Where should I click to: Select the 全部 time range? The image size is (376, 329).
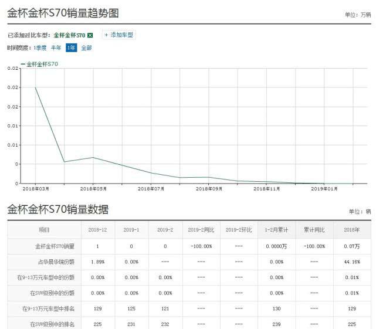pyautogui.click(x=86, y=48)
